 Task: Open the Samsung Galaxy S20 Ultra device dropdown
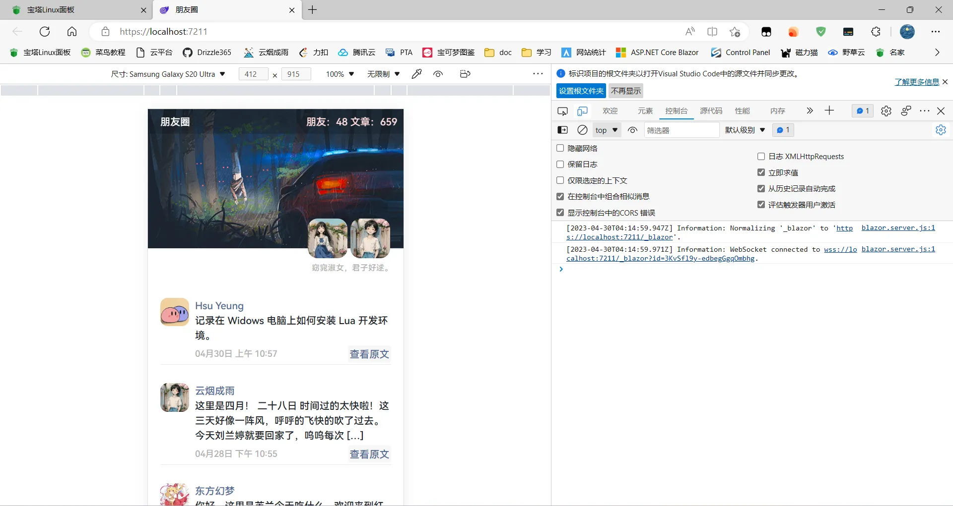168,74
